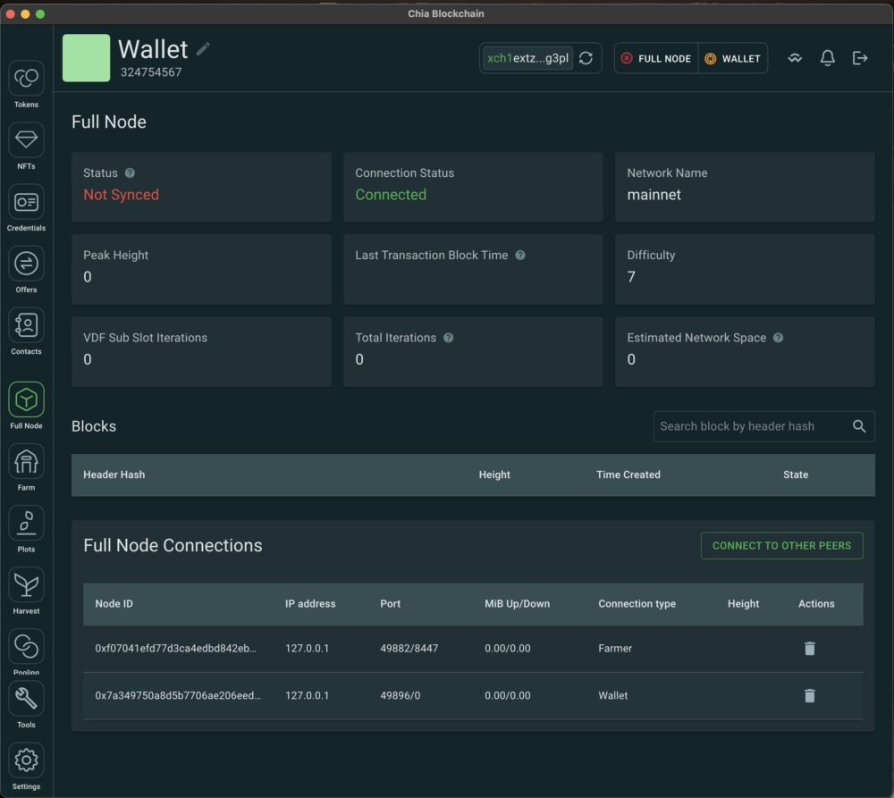This screenshot has height=798, width=894.
Task: Click wallet fingerprint 324754567
Action: 151,72
